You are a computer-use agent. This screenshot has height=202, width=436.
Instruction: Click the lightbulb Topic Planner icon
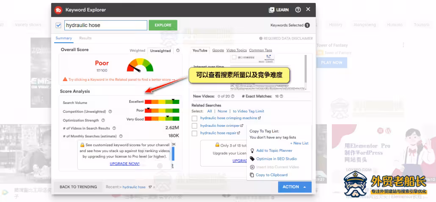coord(252,151)
